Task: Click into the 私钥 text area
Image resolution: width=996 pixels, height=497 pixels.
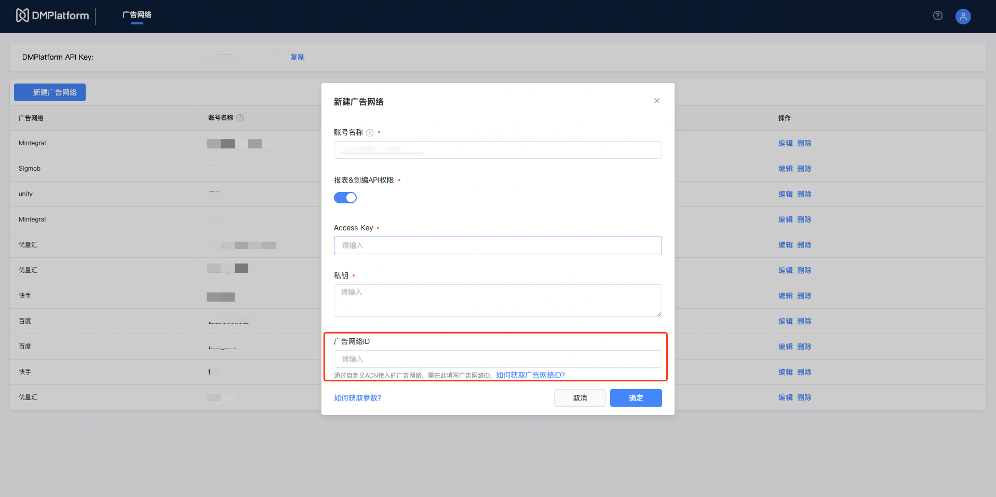Action: [497, 300]
